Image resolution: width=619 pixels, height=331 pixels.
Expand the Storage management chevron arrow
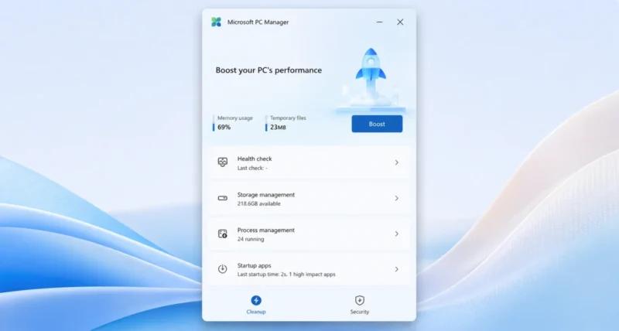click(397, 198)
